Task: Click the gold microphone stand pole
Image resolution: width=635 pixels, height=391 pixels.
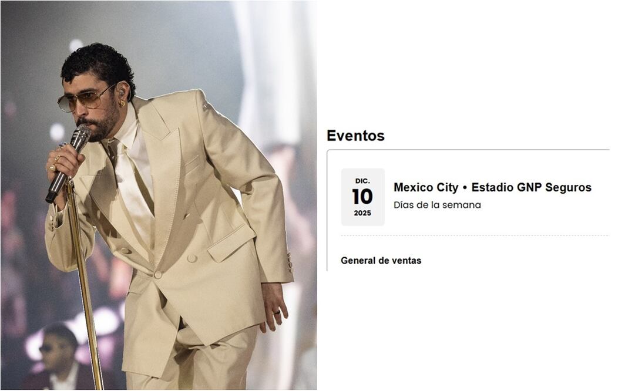Action: (85, 284)
